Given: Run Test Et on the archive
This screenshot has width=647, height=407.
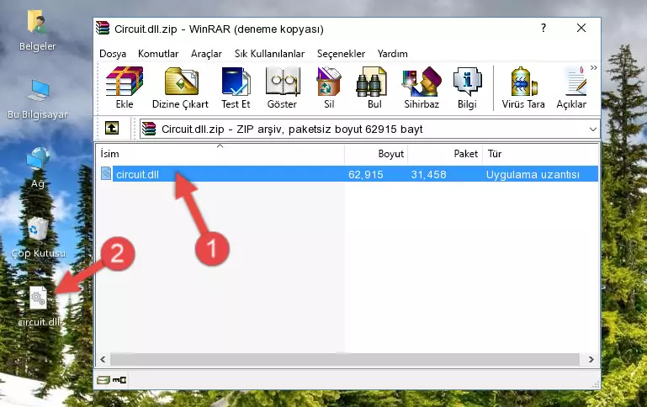Looking at the screenshot, I should point(236,87).
